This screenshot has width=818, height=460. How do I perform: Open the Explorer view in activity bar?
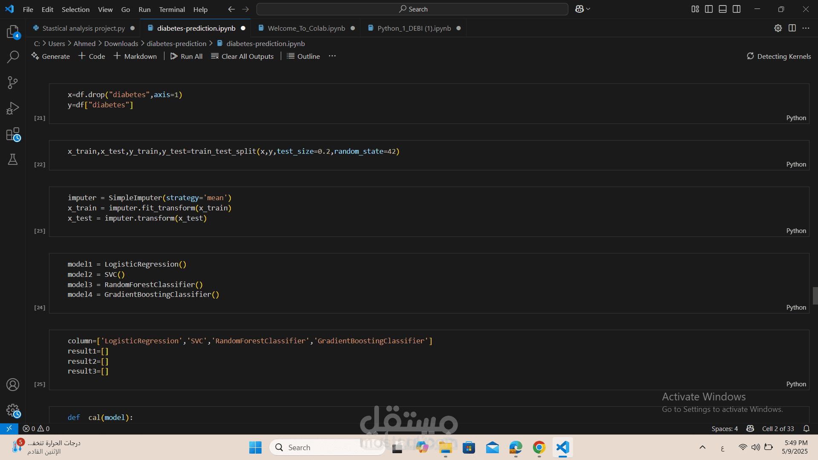point(13,32)
